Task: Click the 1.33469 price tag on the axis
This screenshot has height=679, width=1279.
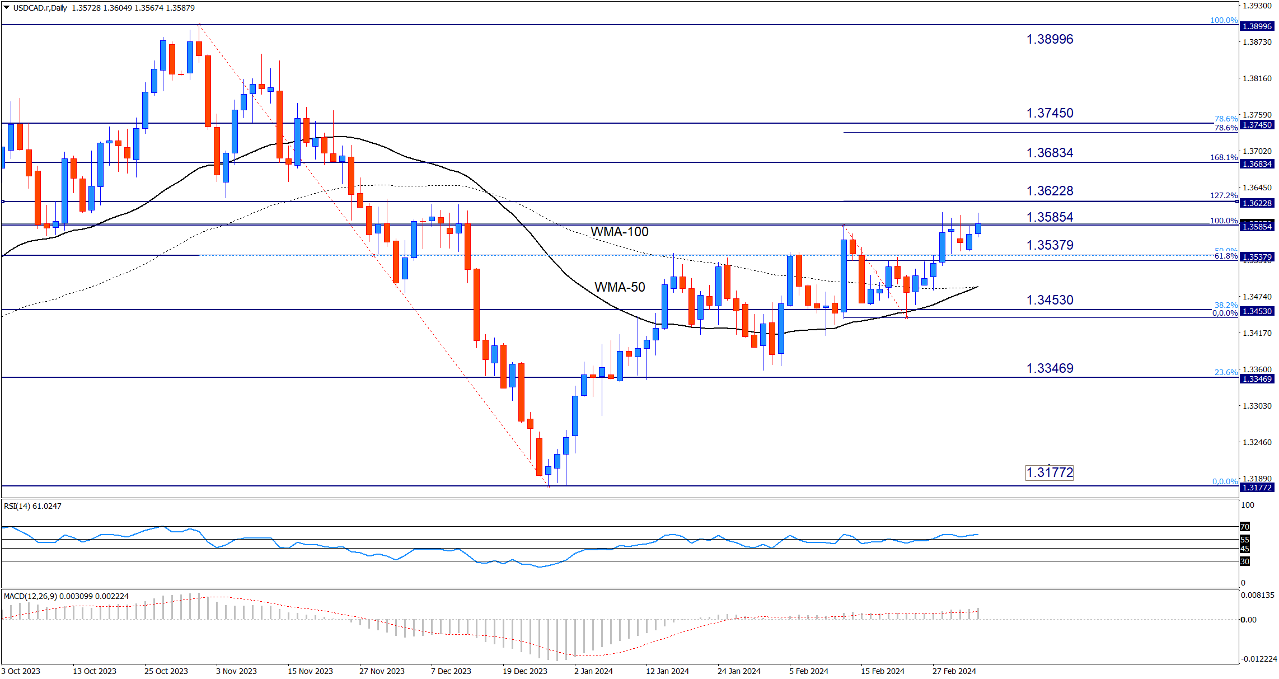Action: 1257,379
